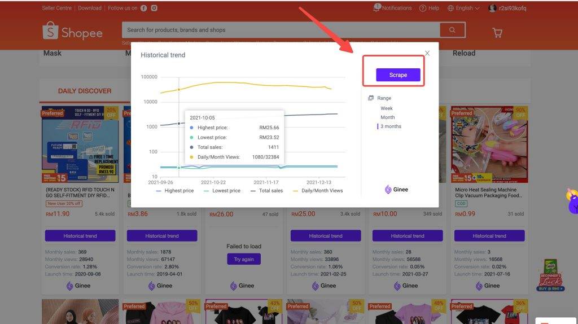Toggle the Total sales legend series
The height and width of the screenshot is (324, 578).
click(266, 191)
